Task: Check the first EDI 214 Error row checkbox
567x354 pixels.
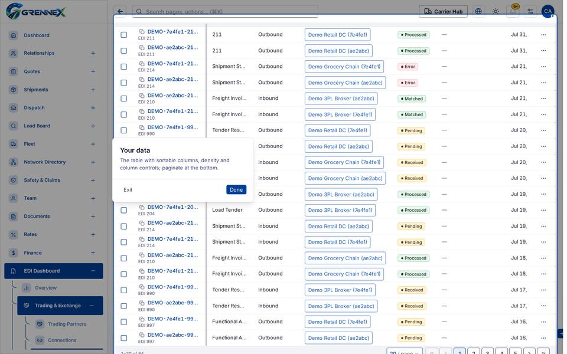Action: tap(123, 67)
